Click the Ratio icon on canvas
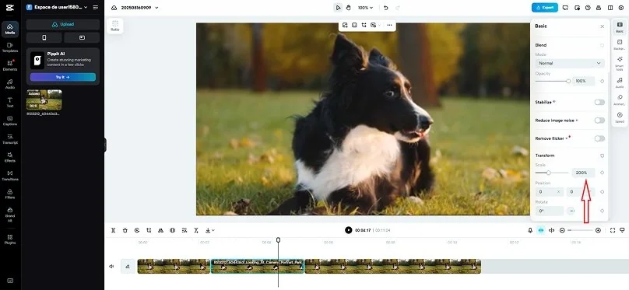The image size is (629, 290). [x=115, y=26]
